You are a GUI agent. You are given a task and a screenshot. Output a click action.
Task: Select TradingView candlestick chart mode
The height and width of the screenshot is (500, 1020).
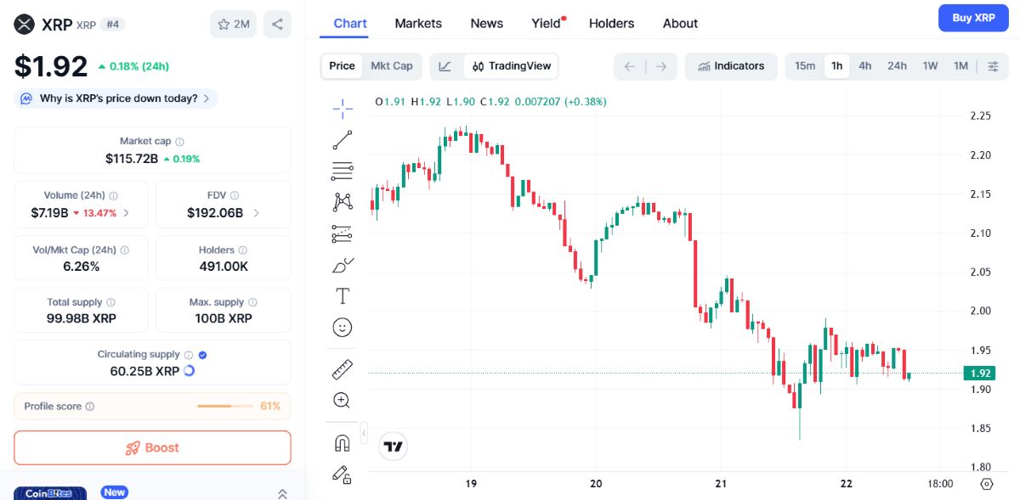click(512, 66)
